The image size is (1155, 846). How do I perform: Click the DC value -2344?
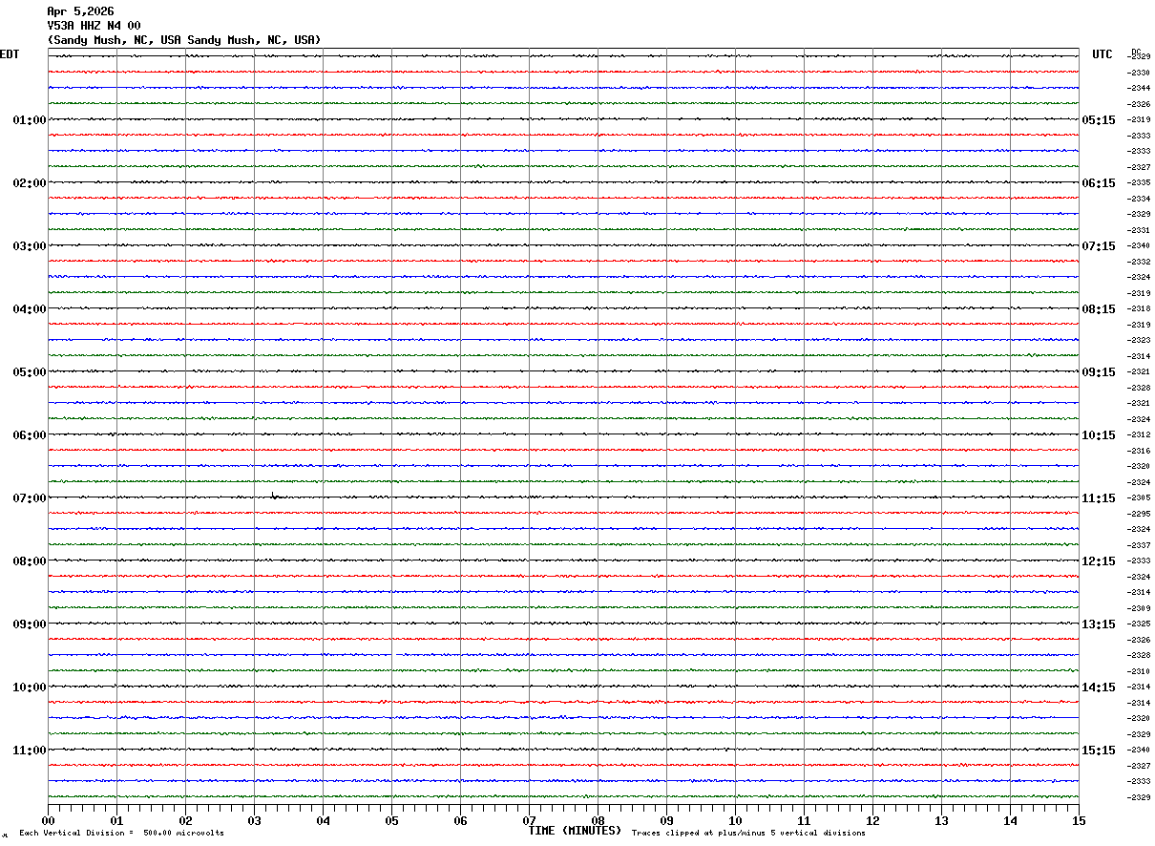[1139, 88]
